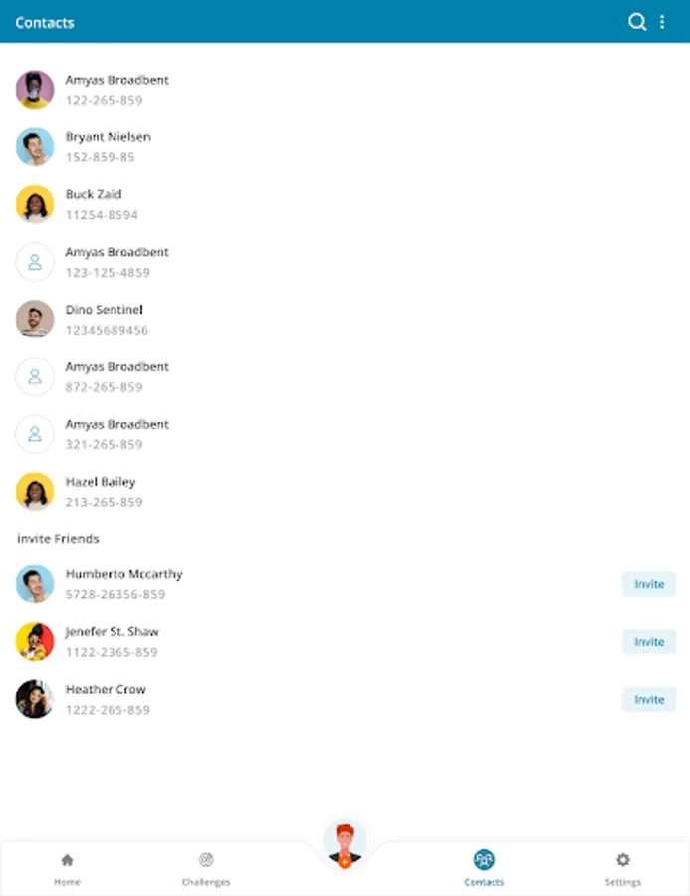690x896 pixels.
Task: Tap the center profile avatar with plus
Action: pyautogui.click(x=345, y=843)
